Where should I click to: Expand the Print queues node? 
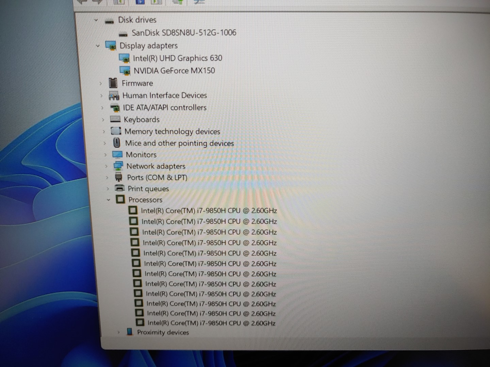click(108, 189)
